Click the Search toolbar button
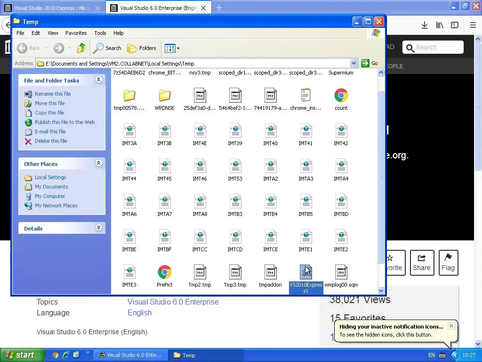This screenshot has height=362, width=482. click(x=107, y=48)
